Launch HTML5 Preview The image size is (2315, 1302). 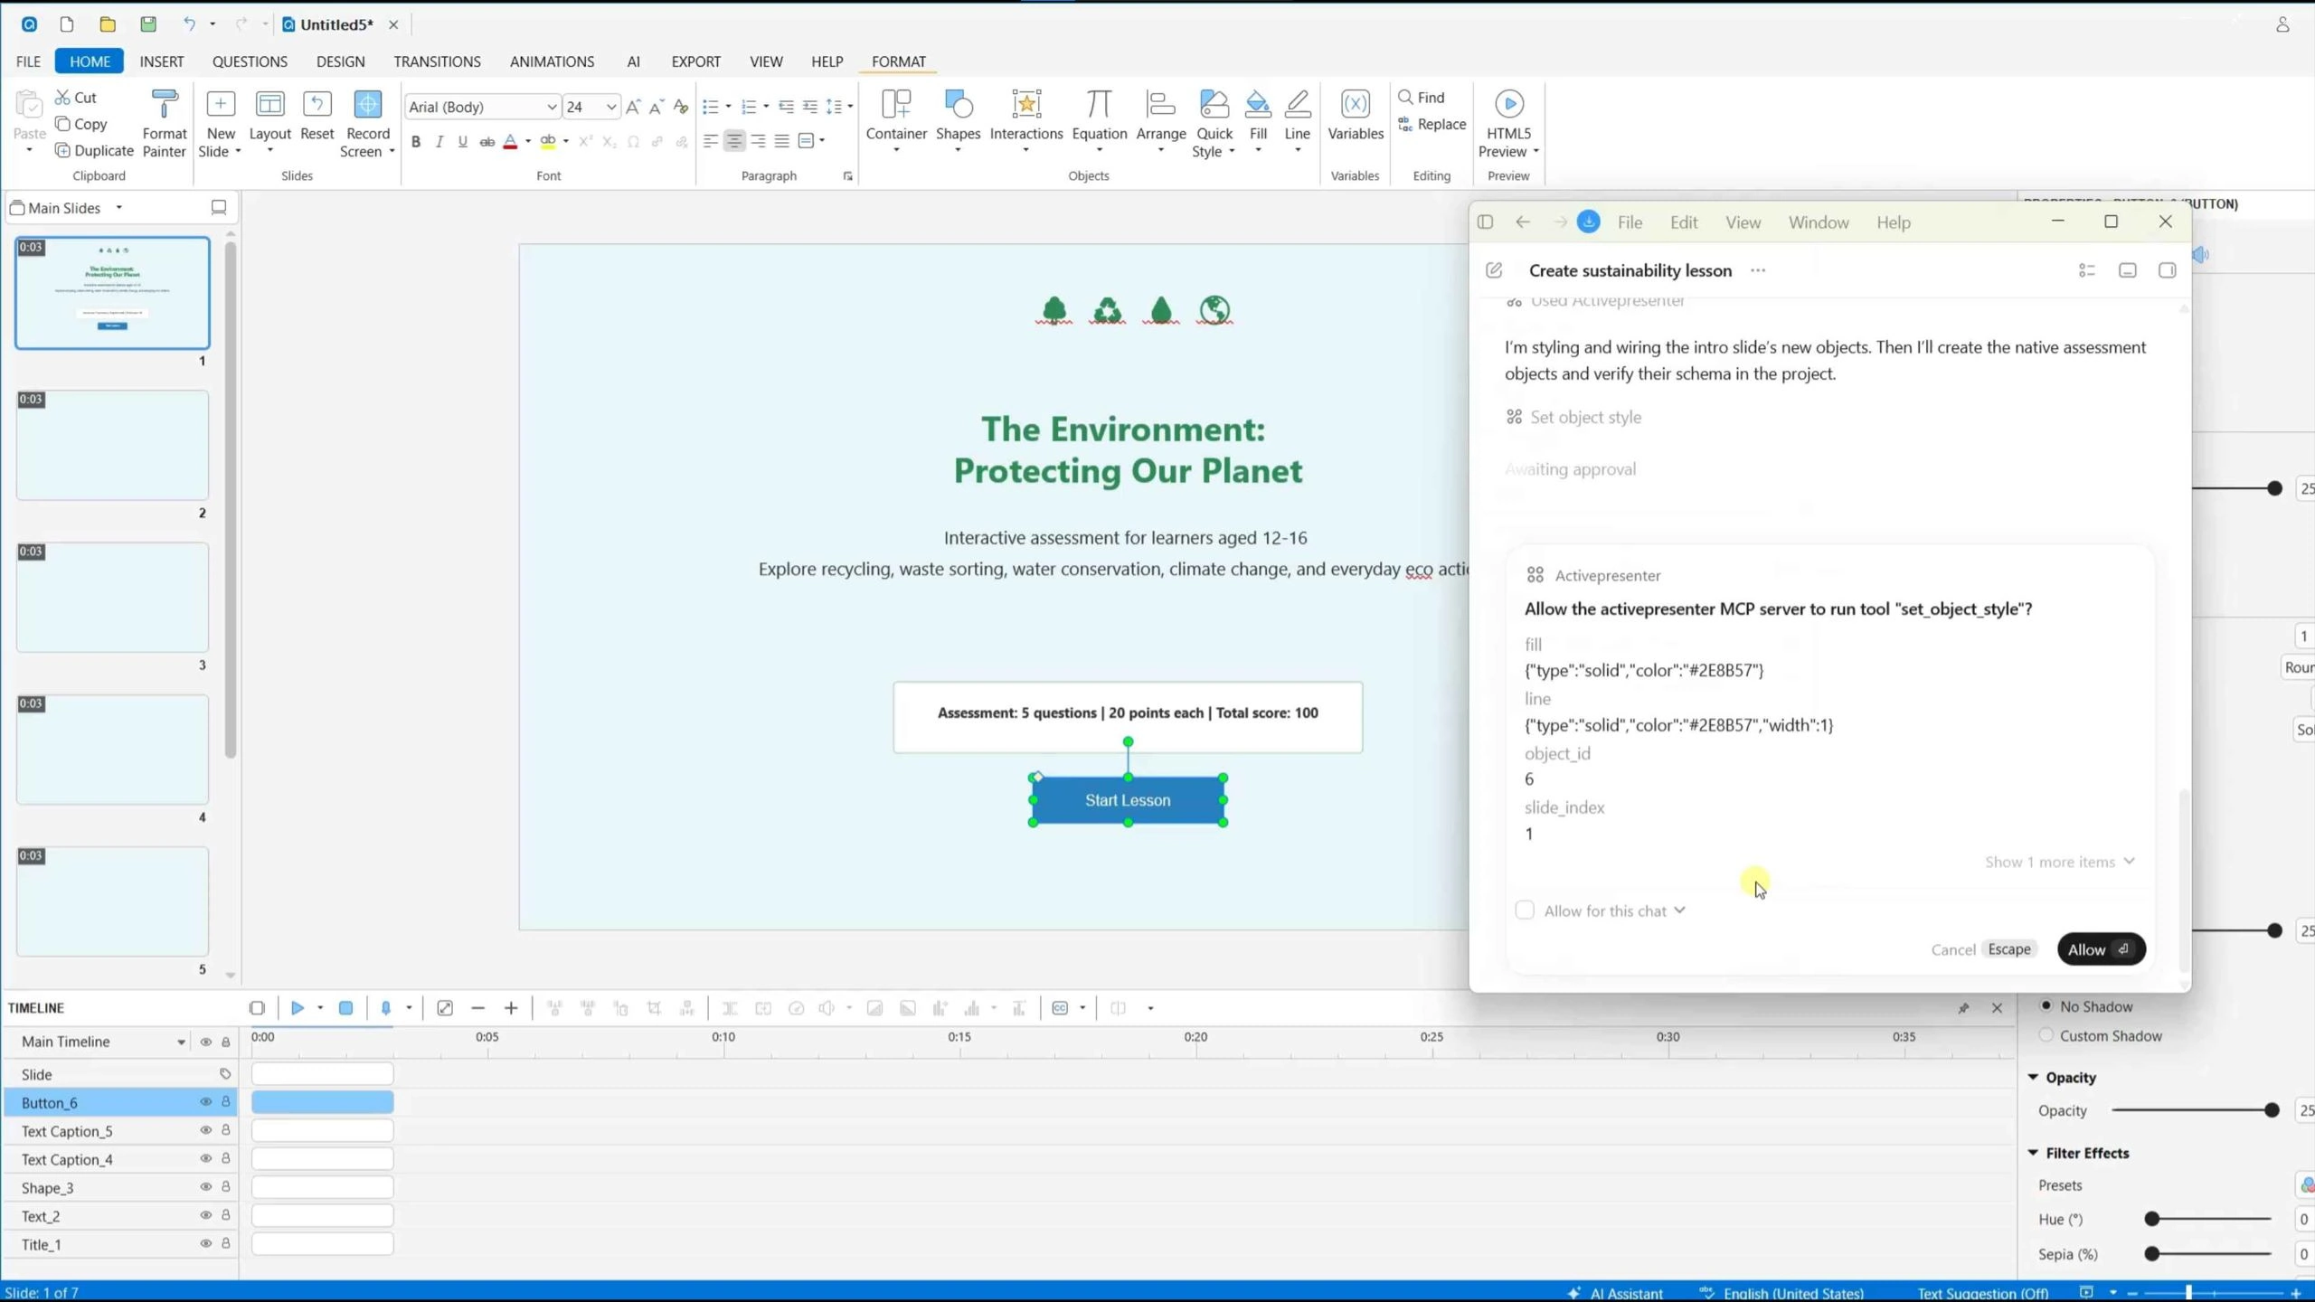click(1508, 124)
